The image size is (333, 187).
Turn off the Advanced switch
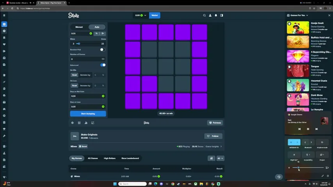pos(103,65)
